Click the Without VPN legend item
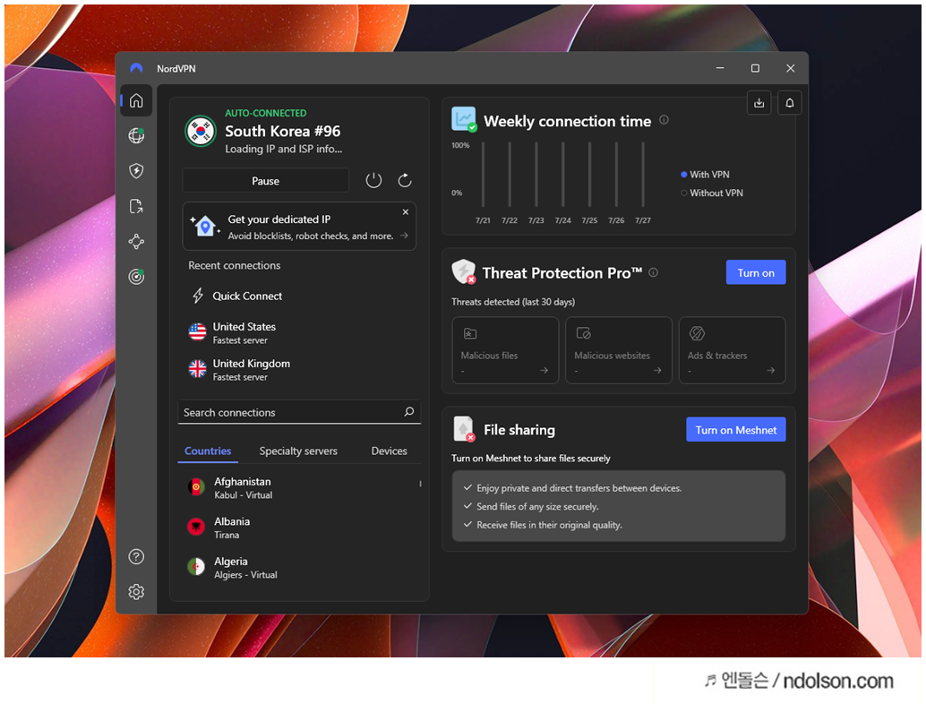 pos(712,193)
